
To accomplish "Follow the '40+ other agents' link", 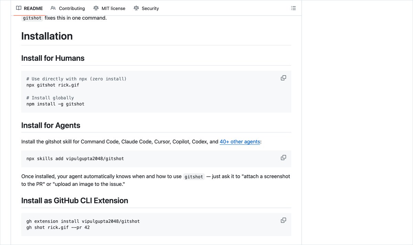I will 240,142.
